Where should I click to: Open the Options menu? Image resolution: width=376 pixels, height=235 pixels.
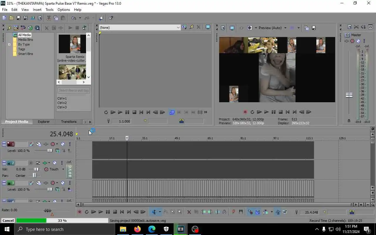click(64, 10)
